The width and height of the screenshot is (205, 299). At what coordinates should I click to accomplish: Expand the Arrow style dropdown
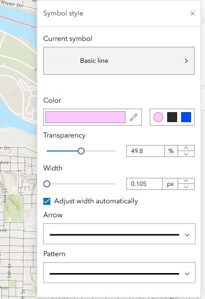pyautogui.click(x=119, y=234)
